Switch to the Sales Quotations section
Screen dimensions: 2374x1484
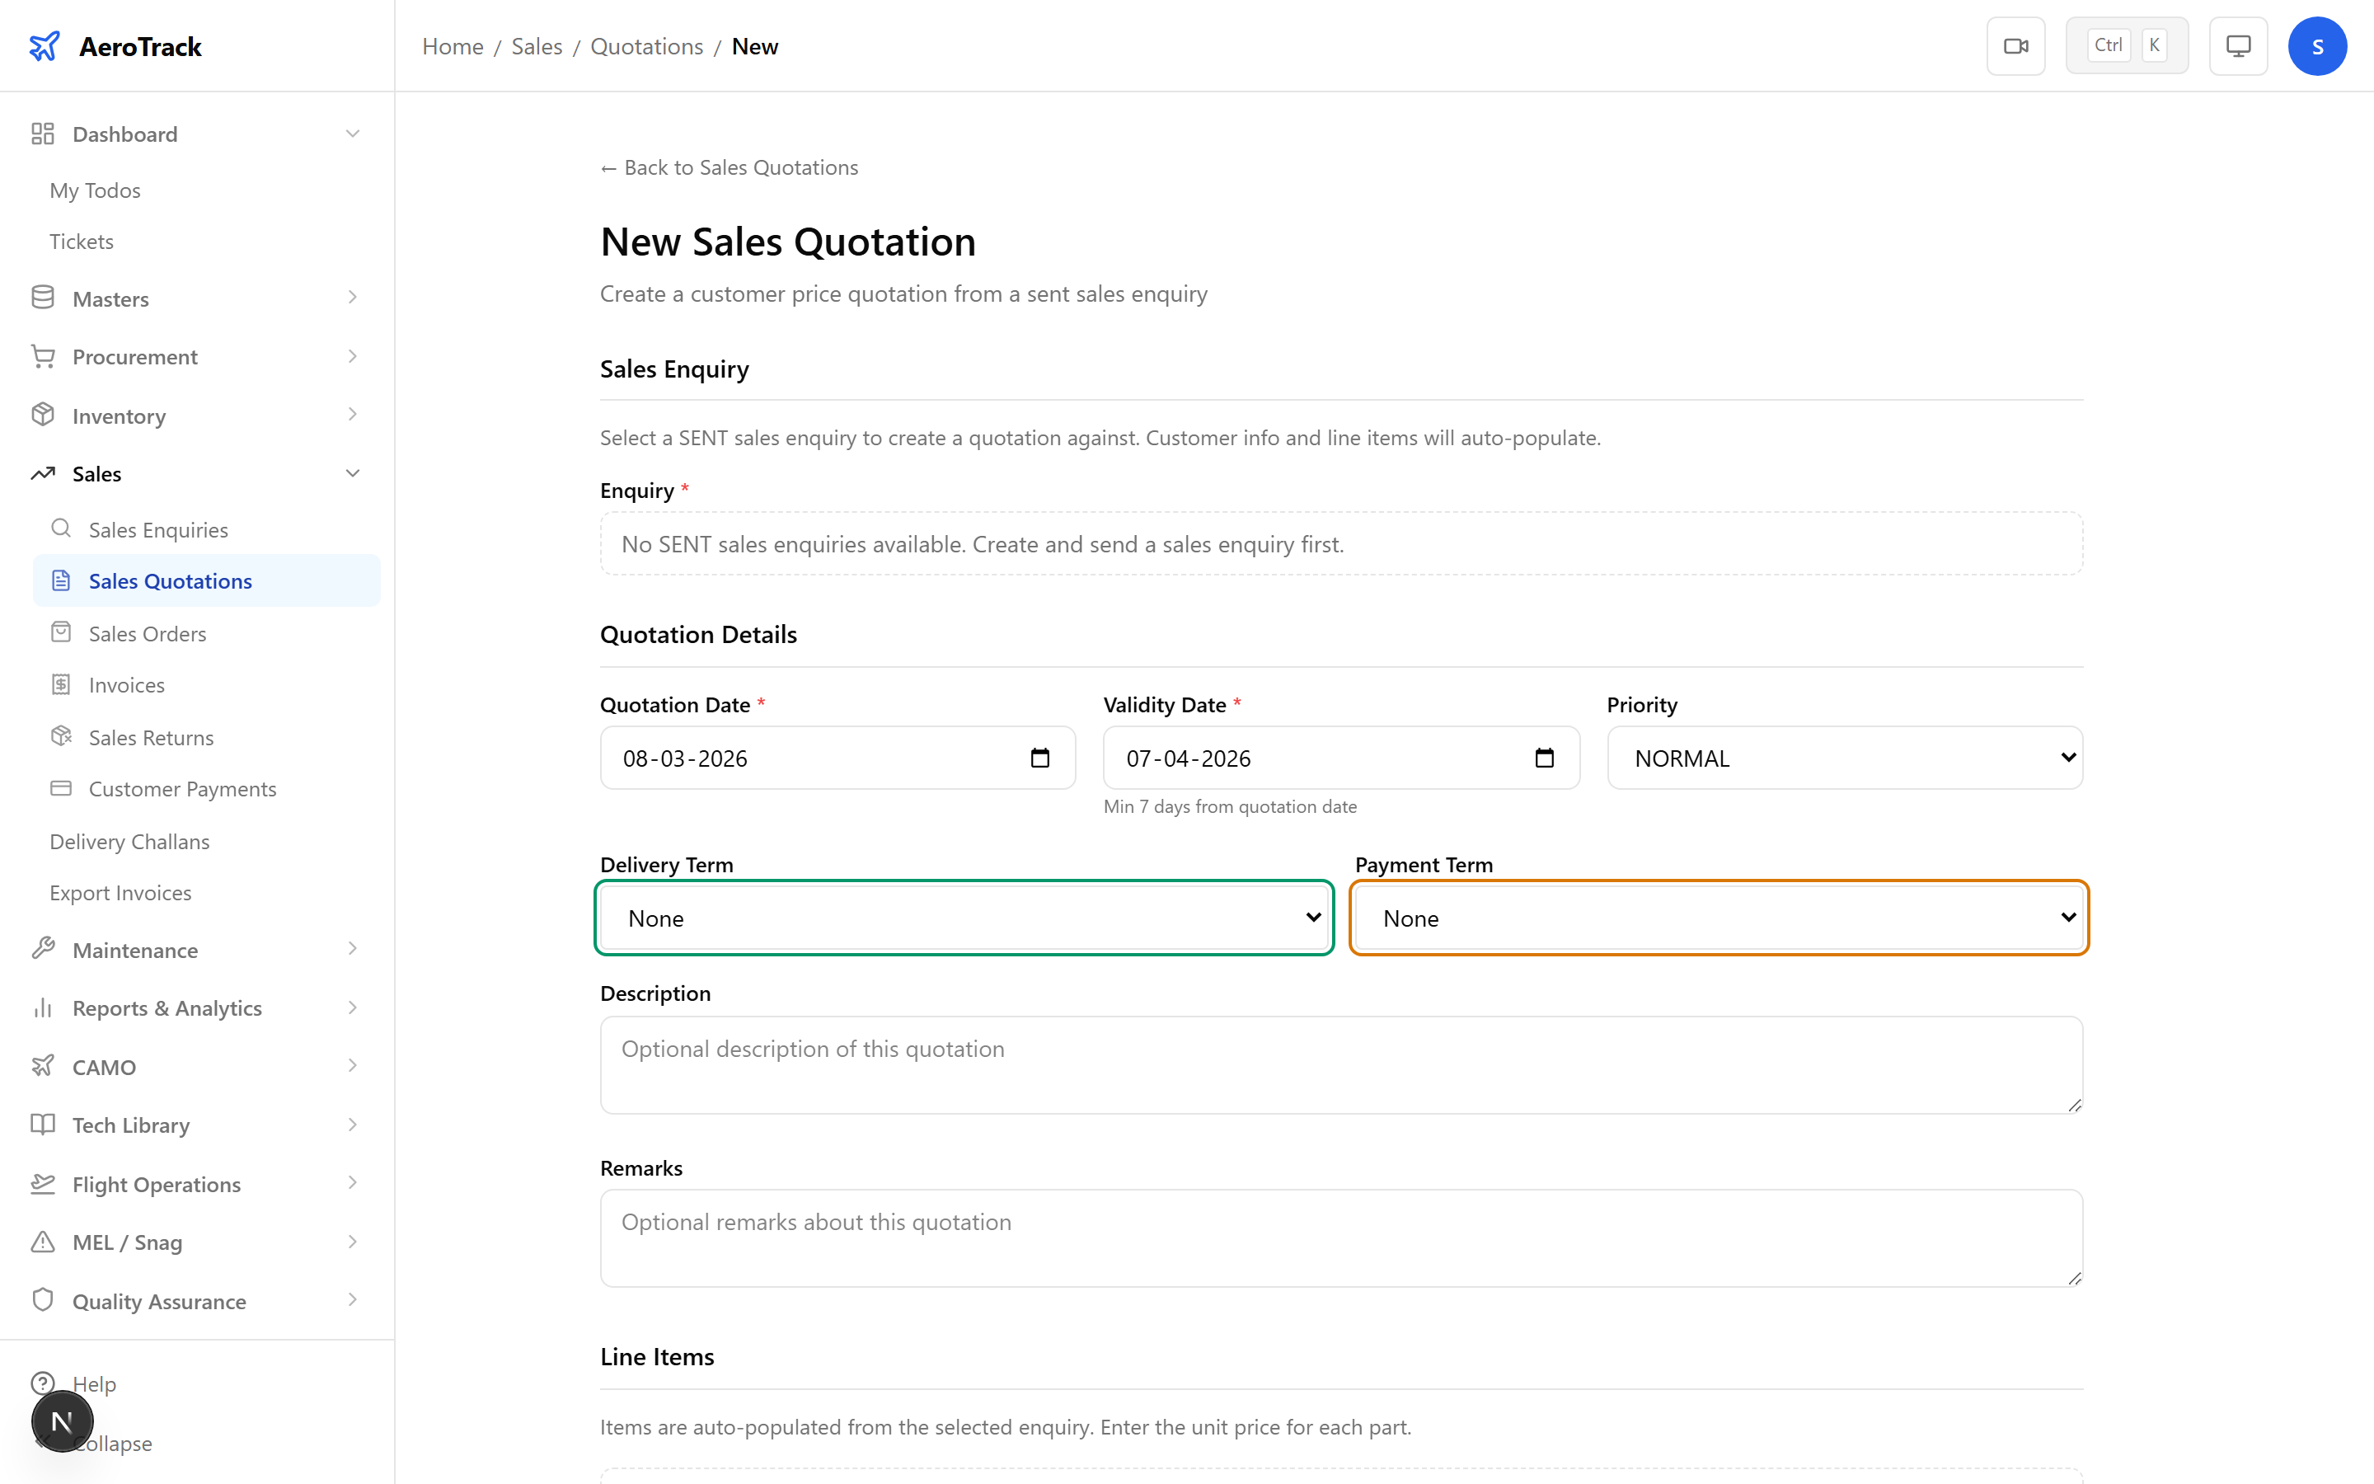pos(169,580)
